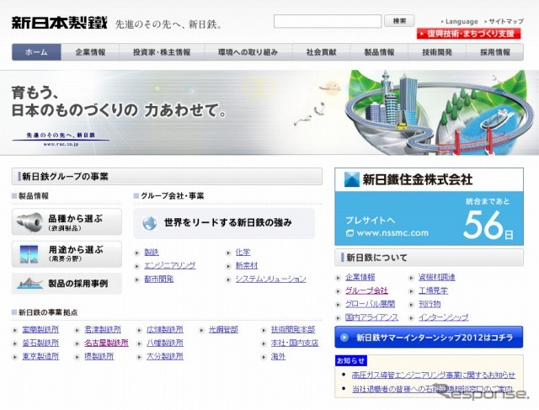Open the 東京製造所 link

point(40,356)
